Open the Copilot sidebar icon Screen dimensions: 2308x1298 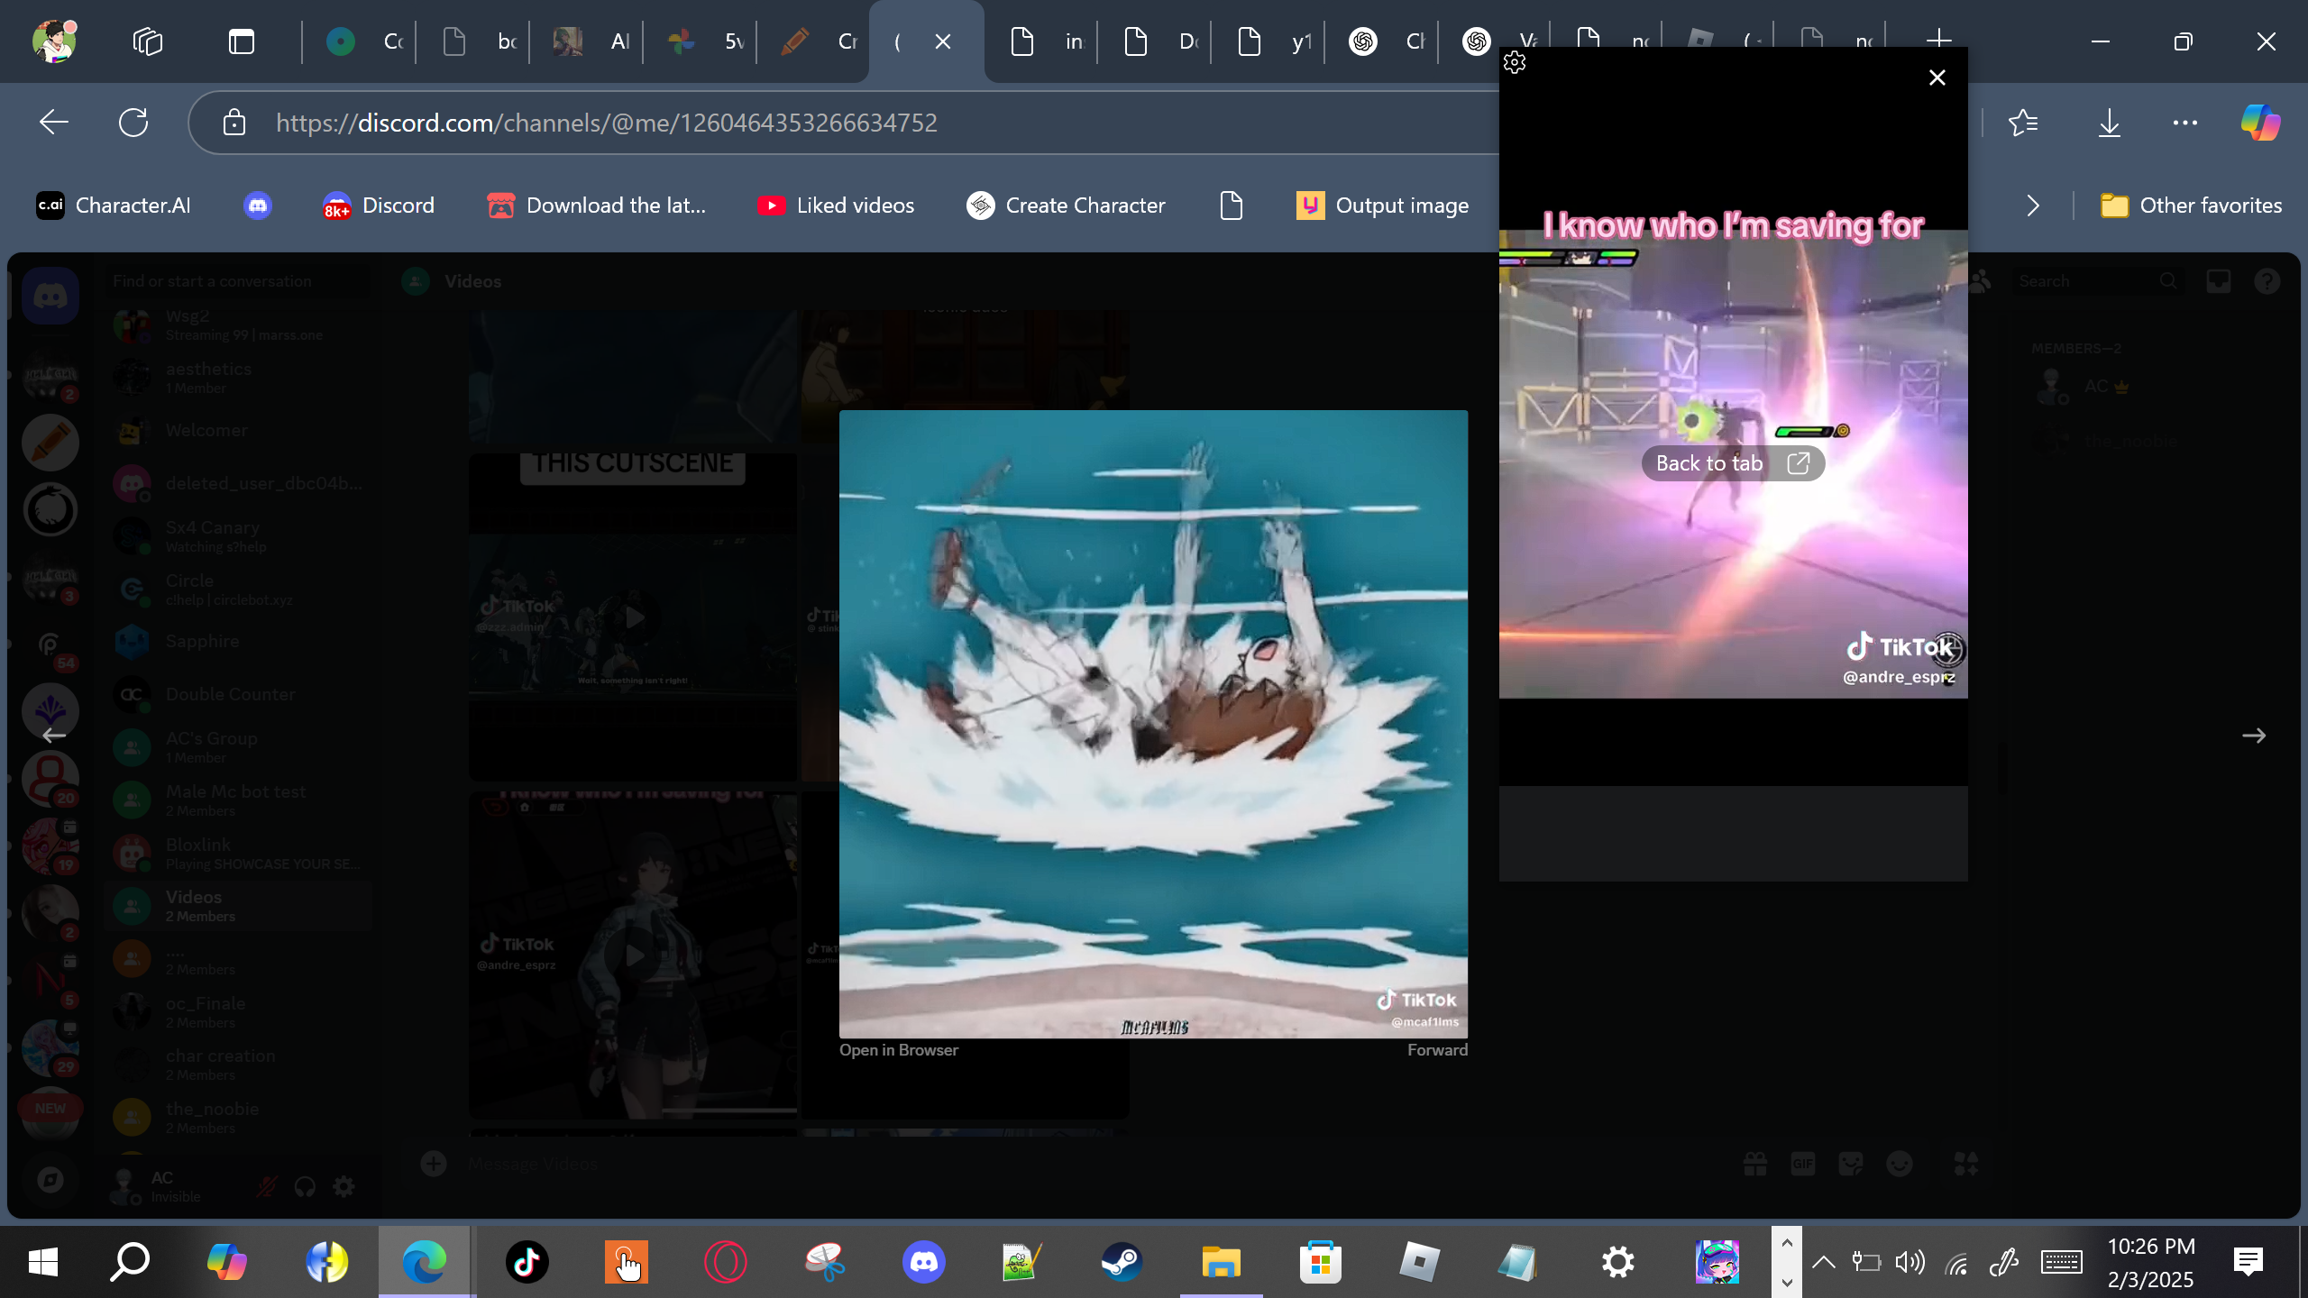2260,123
